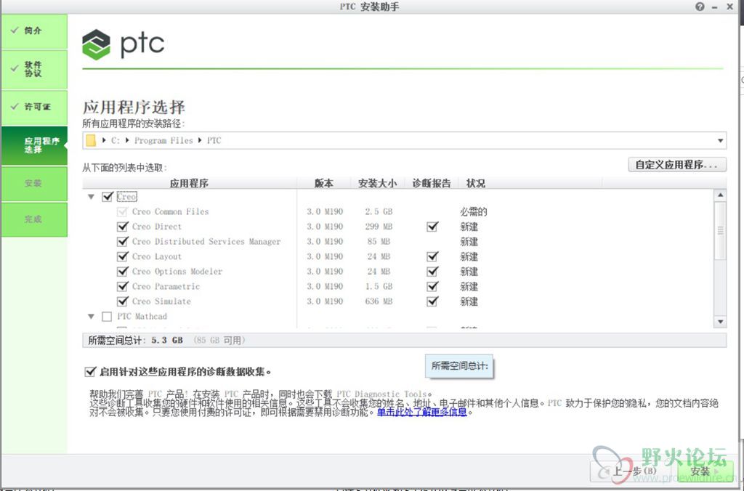Click the list scrollbar down arrow

(720, 322)
